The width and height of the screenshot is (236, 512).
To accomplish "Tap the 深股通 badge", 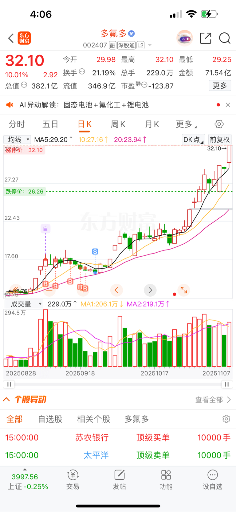I will pyautogui.click(x=127, y=45).
